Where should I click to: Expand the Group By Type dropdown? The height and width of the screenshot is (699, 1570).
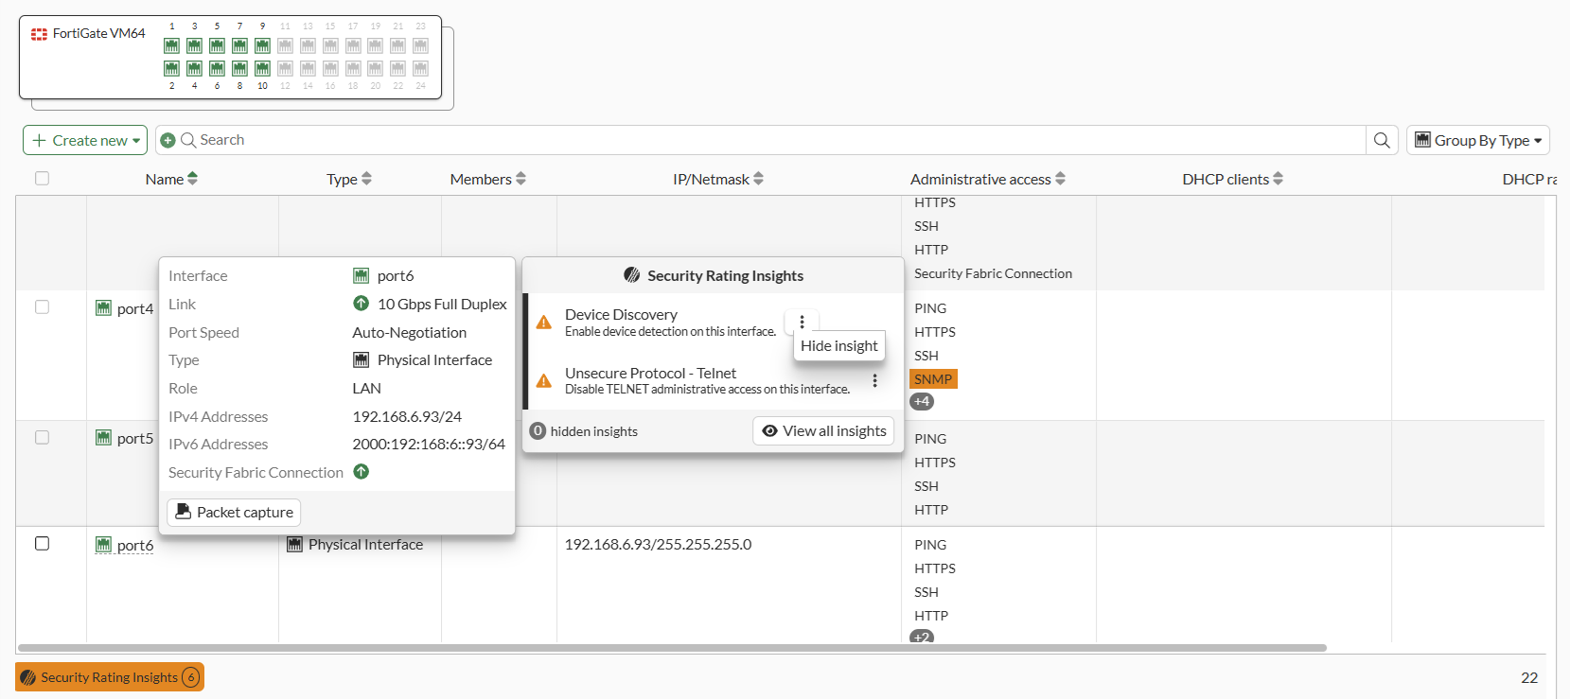click(1477, 140)
